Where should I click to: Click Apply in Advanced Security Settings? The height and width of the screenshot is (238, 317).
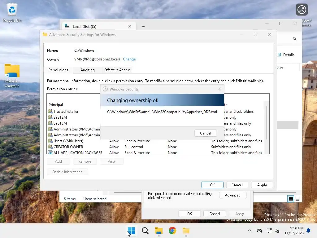262,185
